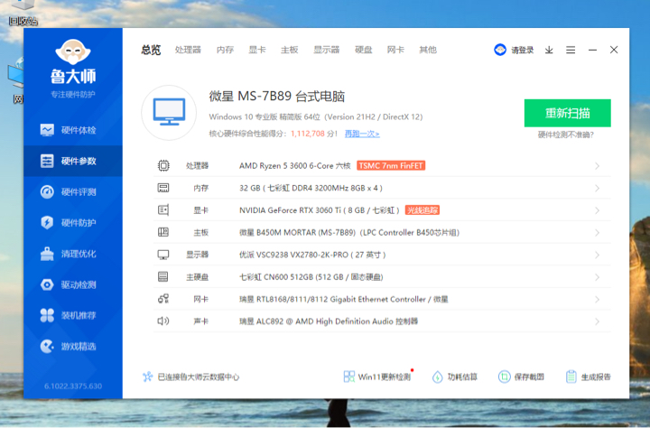Image resolution: width=650 pixels, height=428 pixels.
Task: Open the download arrow icon
Action: pos(549,51)
